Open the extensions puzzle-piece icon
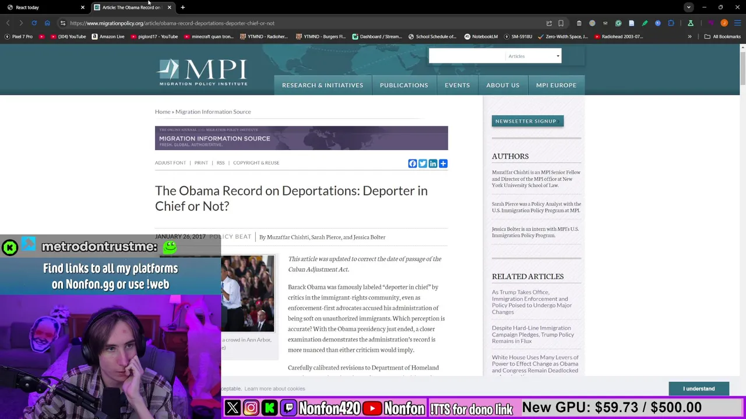This screenshot has width=746, height=419. coord(671,23)
